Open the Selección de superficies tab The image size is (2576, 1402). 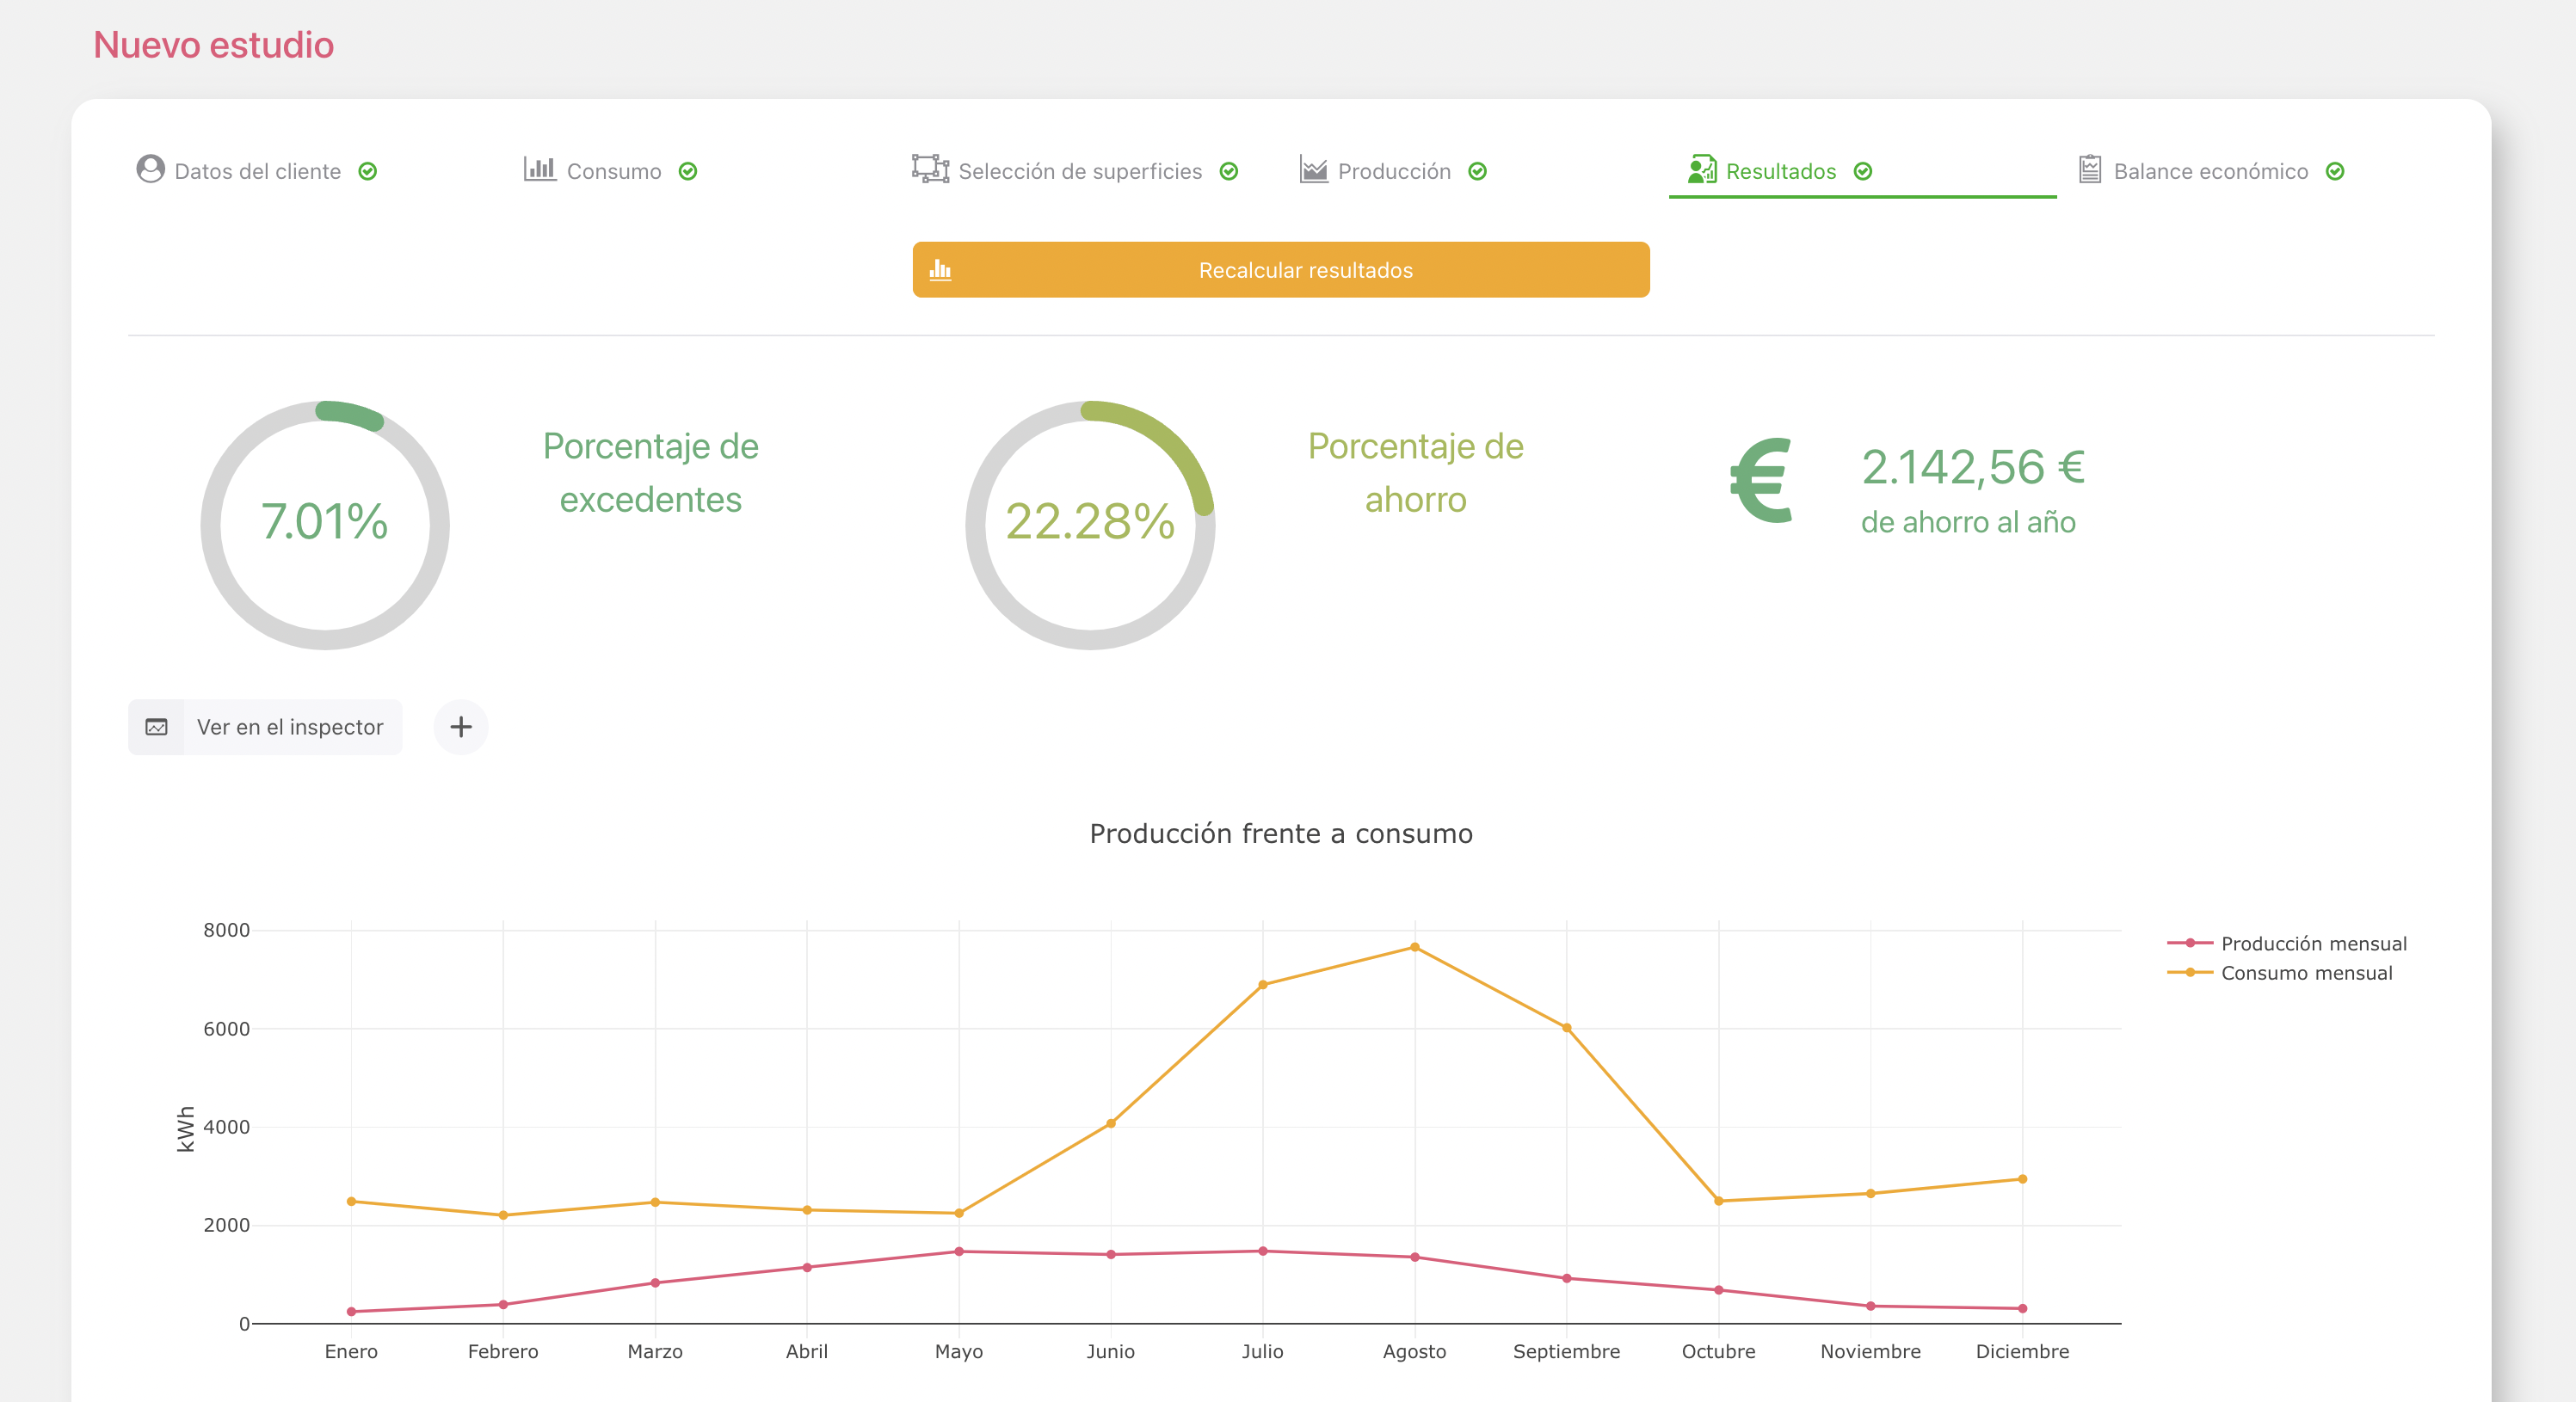[x=1079, y=171]
